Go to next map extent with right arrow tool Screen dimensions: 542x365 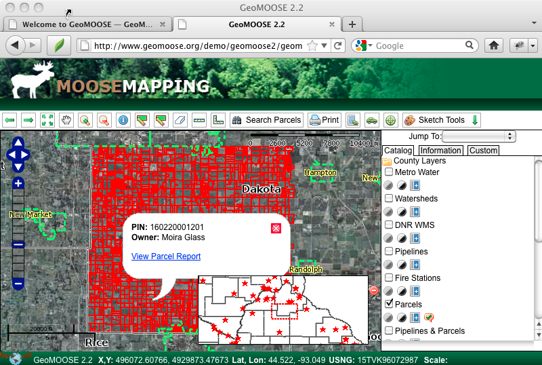[x=28, y=120]
